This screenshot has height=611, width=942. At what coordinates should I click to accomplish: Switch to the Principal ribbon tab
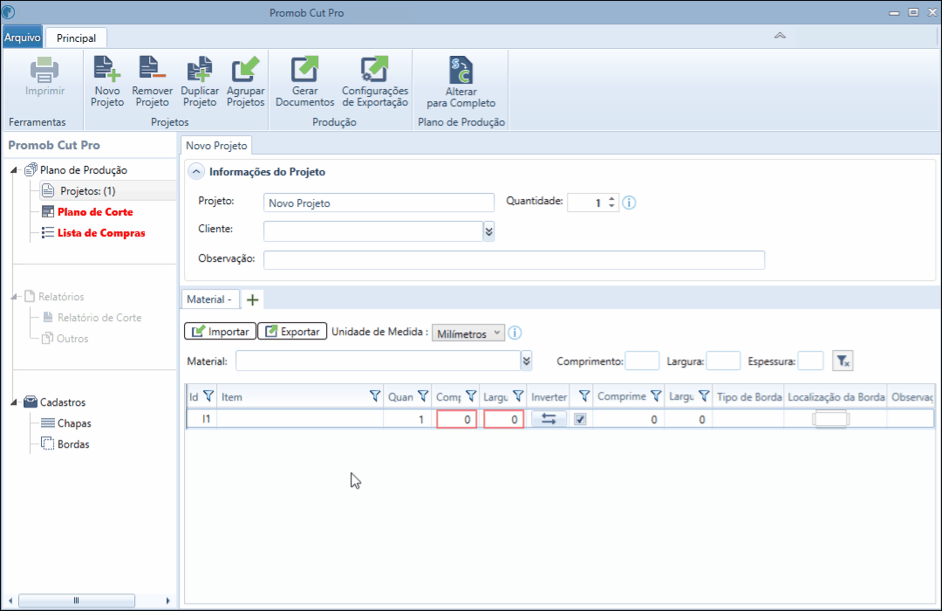(76, 38)
